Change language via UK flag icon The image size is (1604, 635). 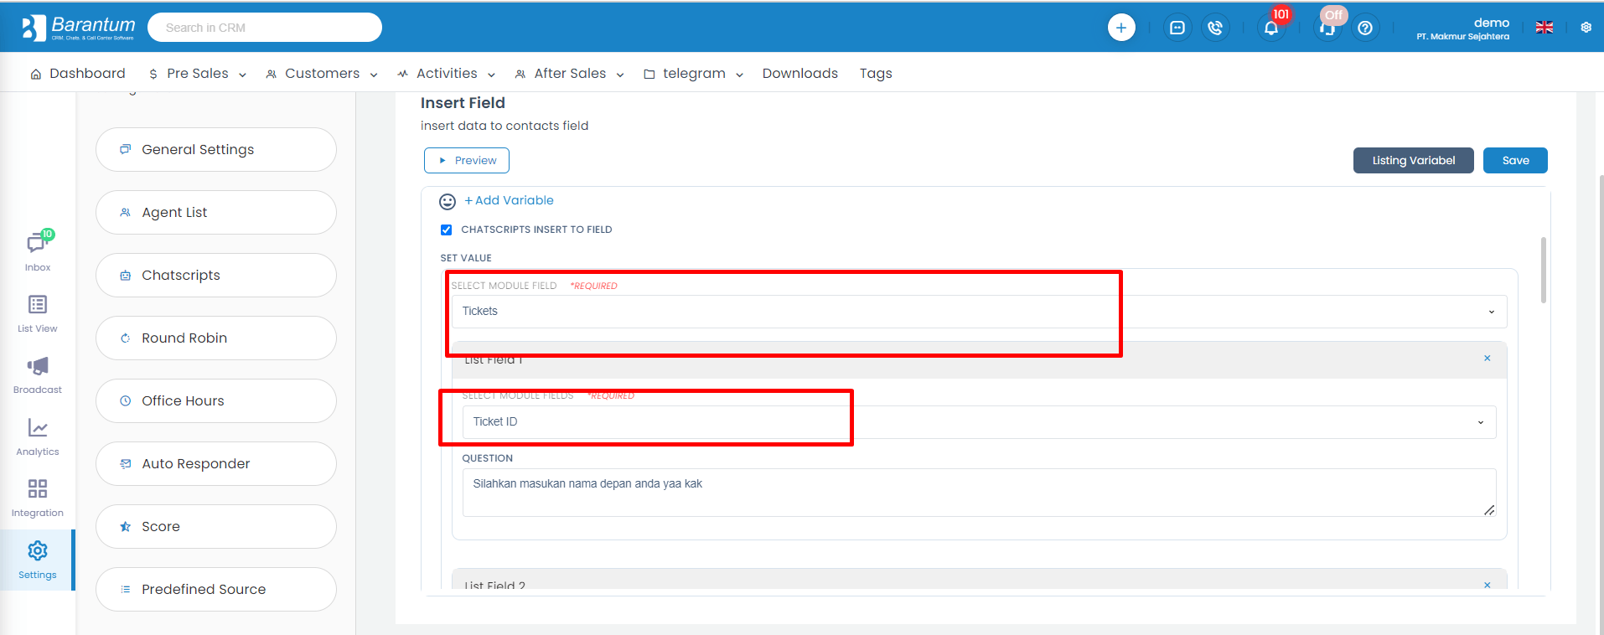pyautogui.click(x=1544, y=28)
